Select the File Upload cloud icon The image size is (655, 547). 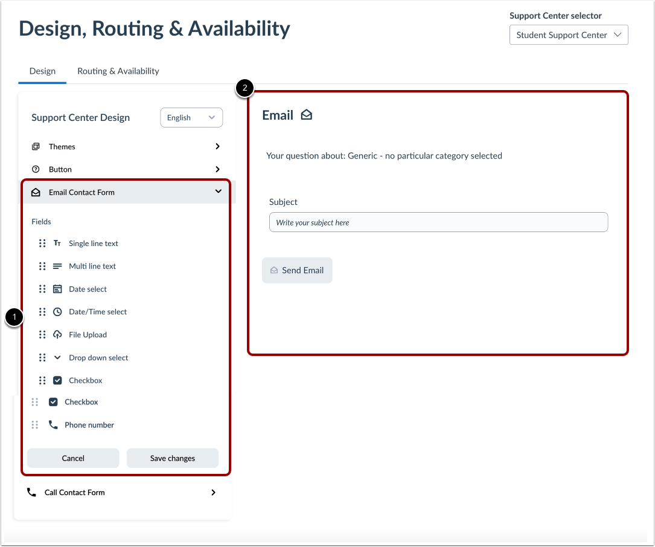coord(57,334)
